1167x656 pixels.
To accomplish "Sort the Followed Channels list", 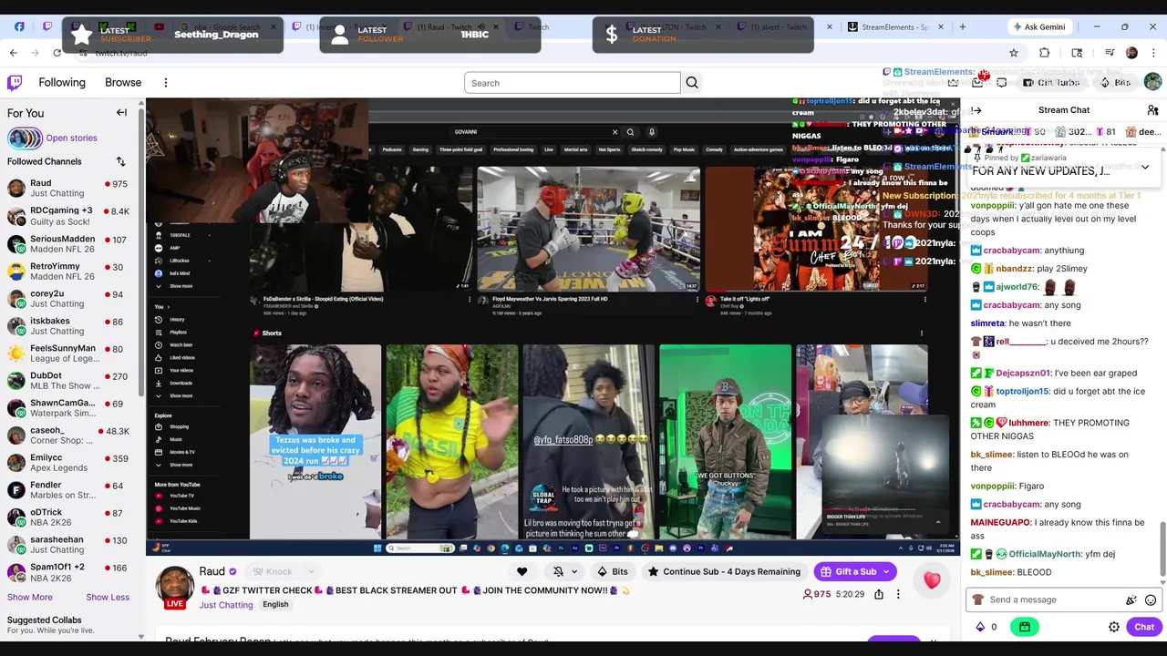I will click(120, 162).
